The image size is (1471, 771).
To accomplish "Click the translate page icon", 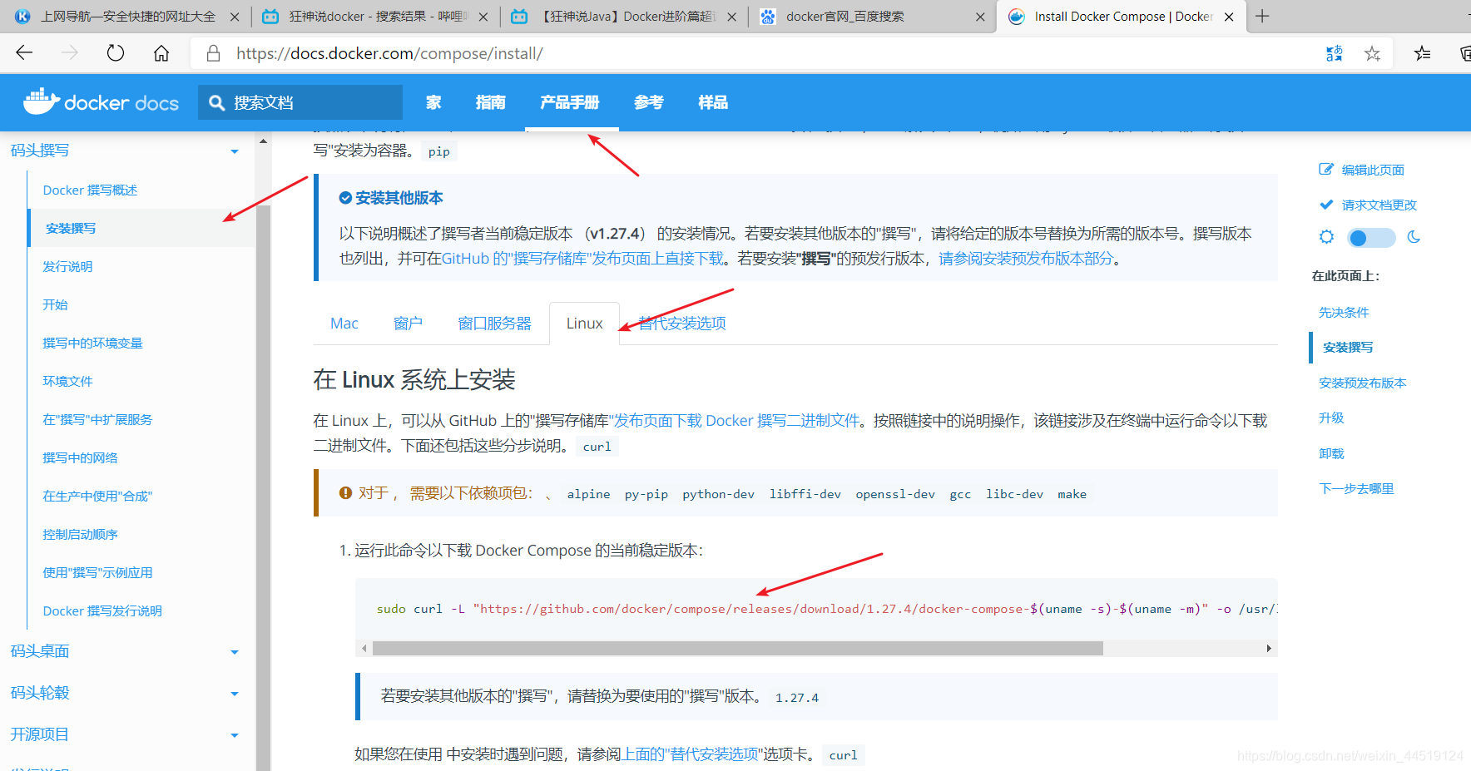I will (x=1334, y=53).
